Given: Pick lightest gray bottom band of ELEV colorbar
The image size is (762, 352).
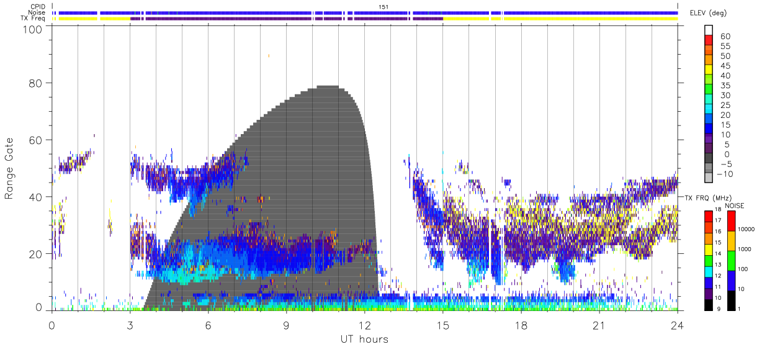Looking at the screenshot, I should [709, 176].
